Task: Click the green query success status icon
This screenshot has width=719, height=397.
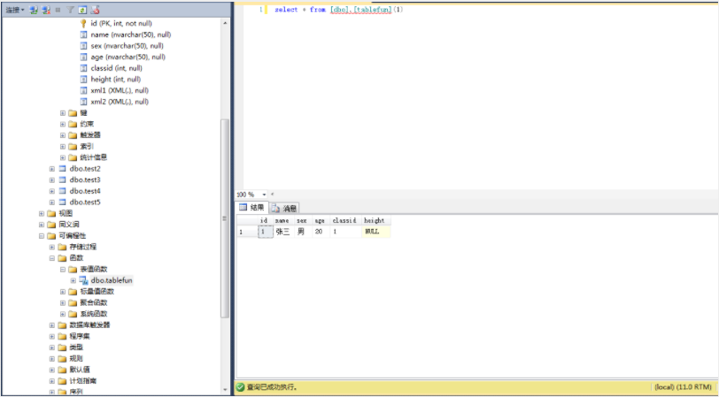Action: (x=240, y=387)
